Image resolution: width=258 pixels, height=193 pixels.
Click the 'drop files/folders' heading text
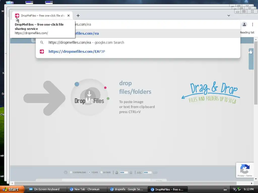tap(135, 87)
